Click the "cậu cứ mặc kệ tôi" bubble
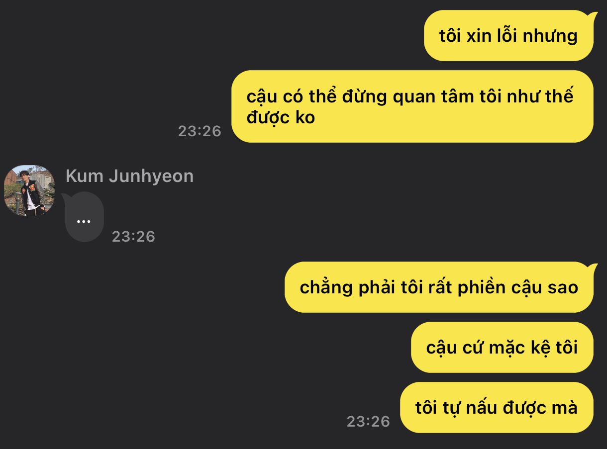The image size is (607, 449). coord(502,347)
